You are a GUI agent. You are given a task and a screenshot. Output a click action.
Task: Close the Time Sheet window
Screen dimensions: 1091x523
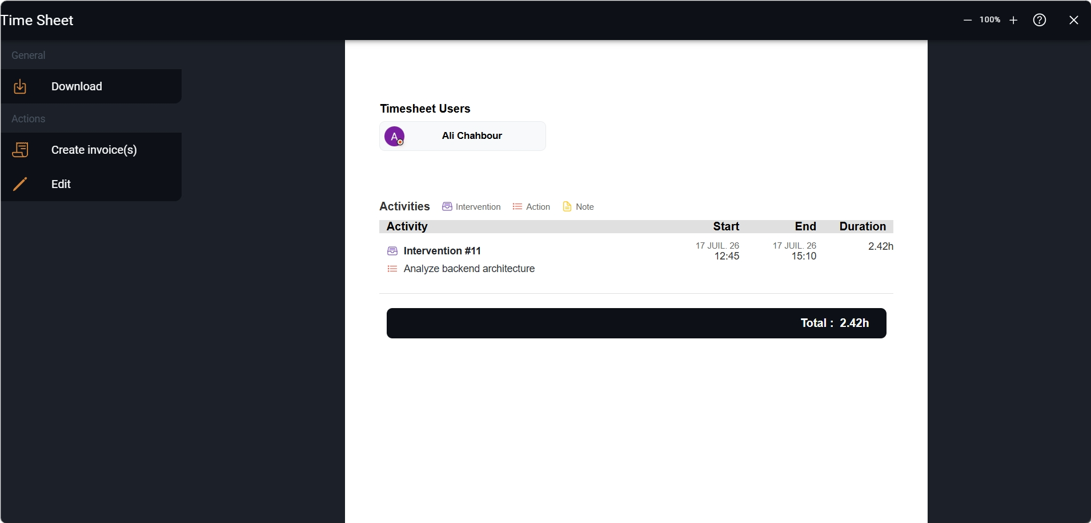1074,20
